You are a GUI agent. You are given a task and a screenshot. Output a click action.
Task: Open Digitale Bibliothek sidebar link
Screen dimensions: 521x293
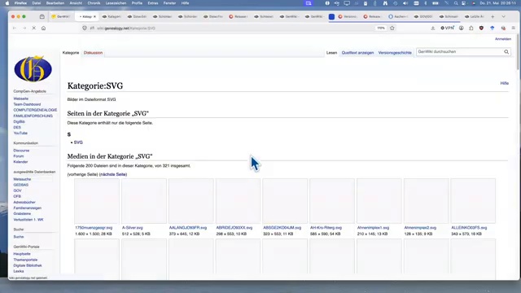point(28,265)
